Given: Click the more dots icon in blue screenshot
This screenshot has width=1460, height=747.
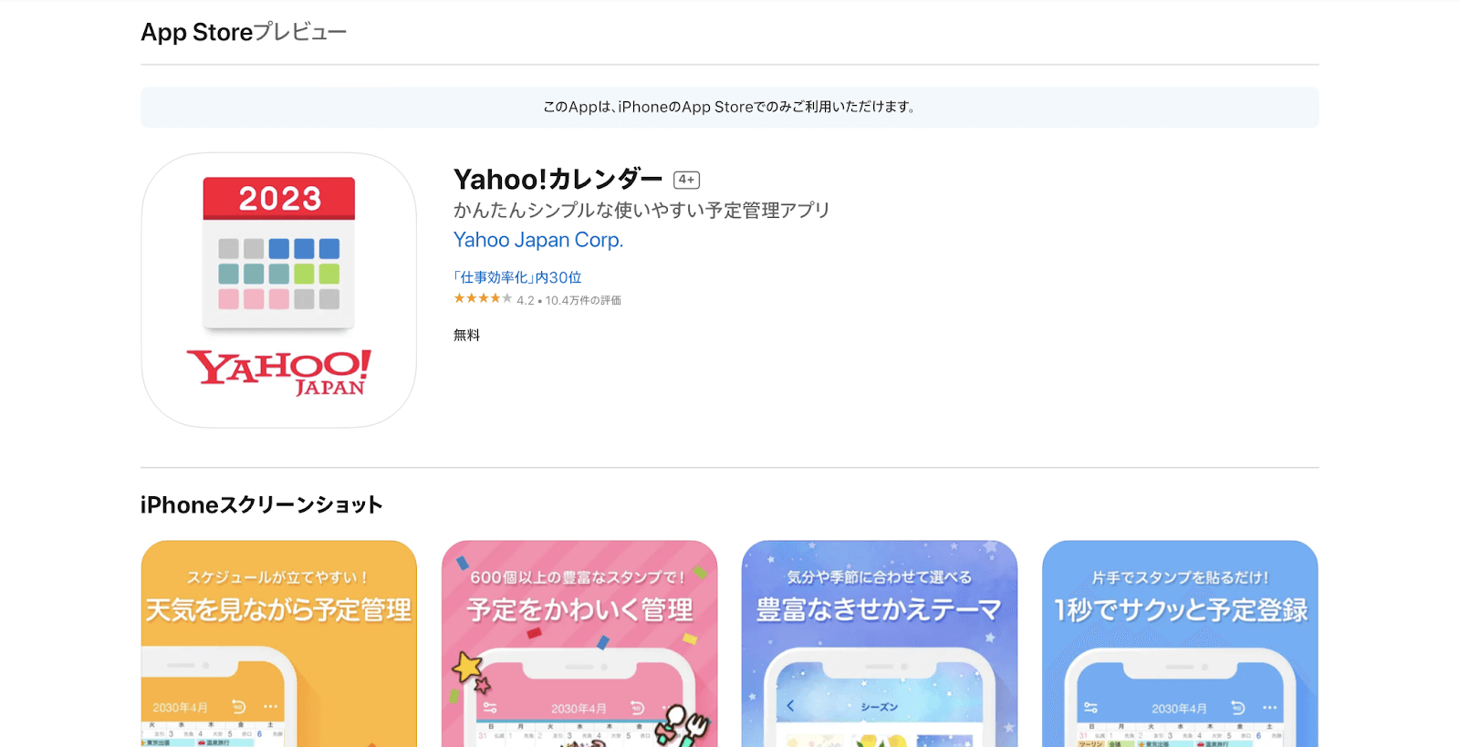Looking at the screenshot, I should (1269, 708).
